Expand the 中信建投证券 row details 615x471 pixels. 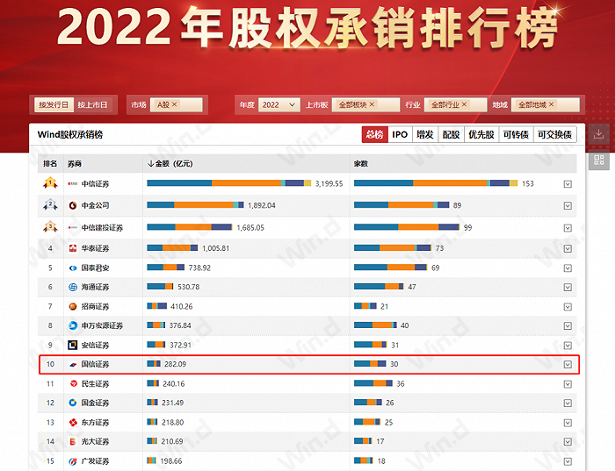click(x=568, y=228)
